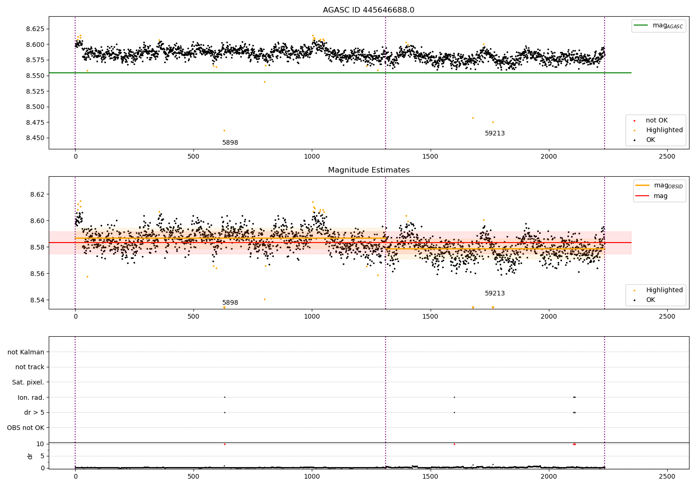This screenshot has width=696, height=487.
Task: Click the 5 tick on the dr axis
Action: point(43,456)
